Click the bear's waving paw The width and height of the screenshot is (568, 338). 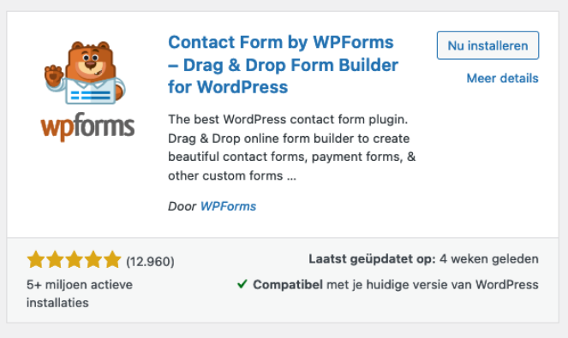coord(54,75)
